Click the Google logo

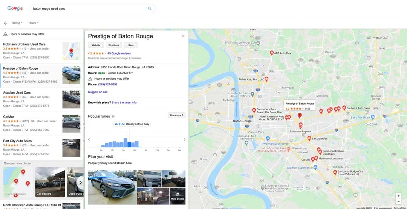point(15,8)
